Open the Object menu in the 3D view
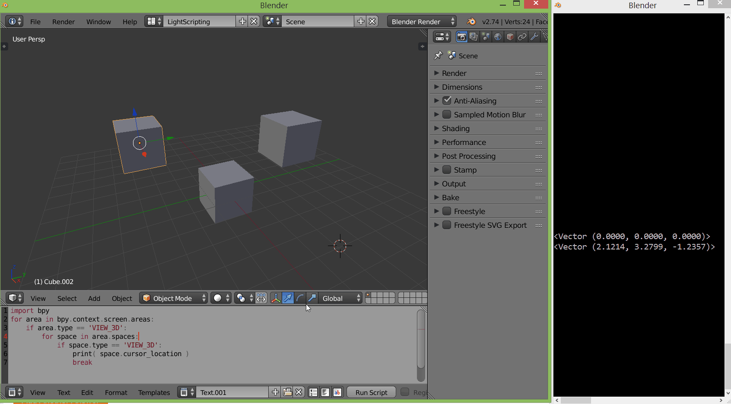The height and width of the screenshot is (404, 731). pos(121,298)
